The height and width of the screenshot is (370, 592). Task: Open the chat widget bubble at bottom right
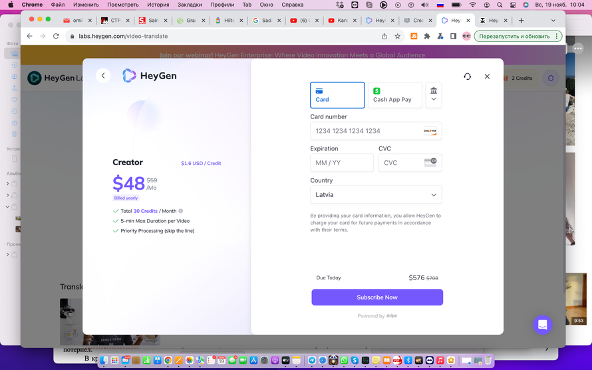point(543,325)
